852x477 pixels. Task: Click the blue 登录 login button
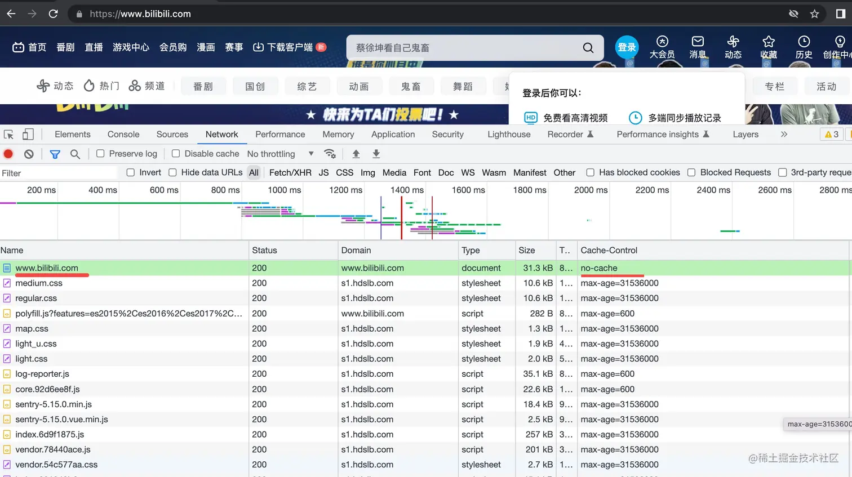pos(627,47)
